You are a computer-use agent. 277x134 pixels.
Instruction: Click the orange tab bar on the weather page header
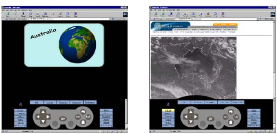(x=225, y=24)
